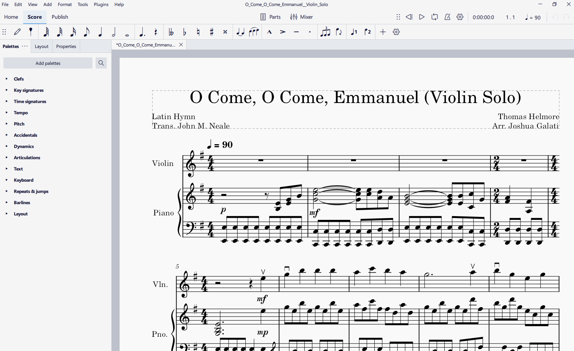Open the Parts dialog
This screenshot has height=351, width=574.
(x=271, y=17)
